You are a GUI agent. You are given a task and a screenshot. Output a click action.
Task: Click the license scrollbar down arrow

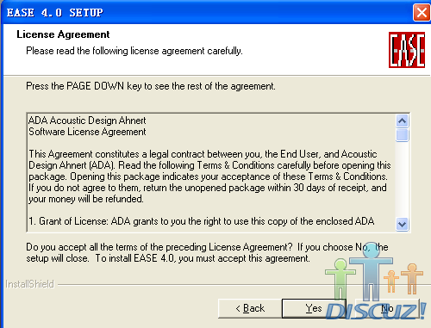[402, 224]
